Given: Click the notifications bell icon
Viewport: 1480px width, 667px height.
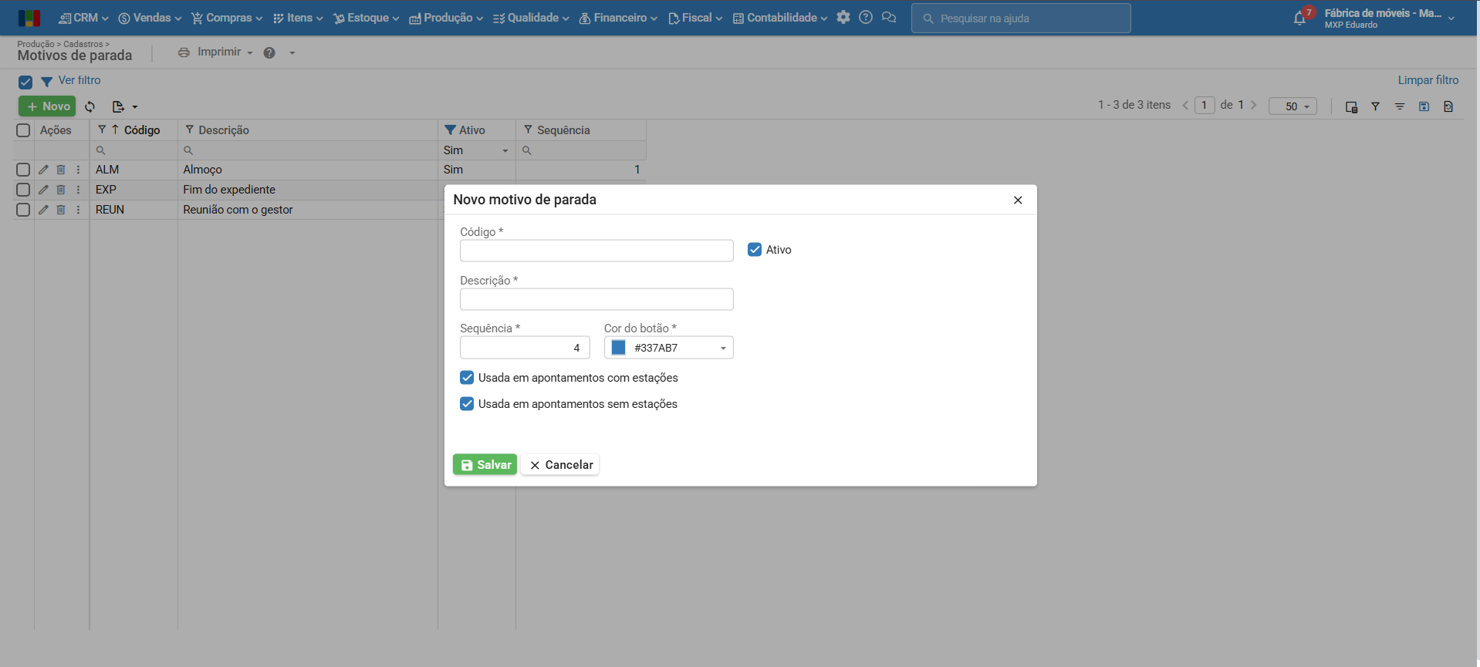Looking at the screenshot, I should [x=1299, y=19].
